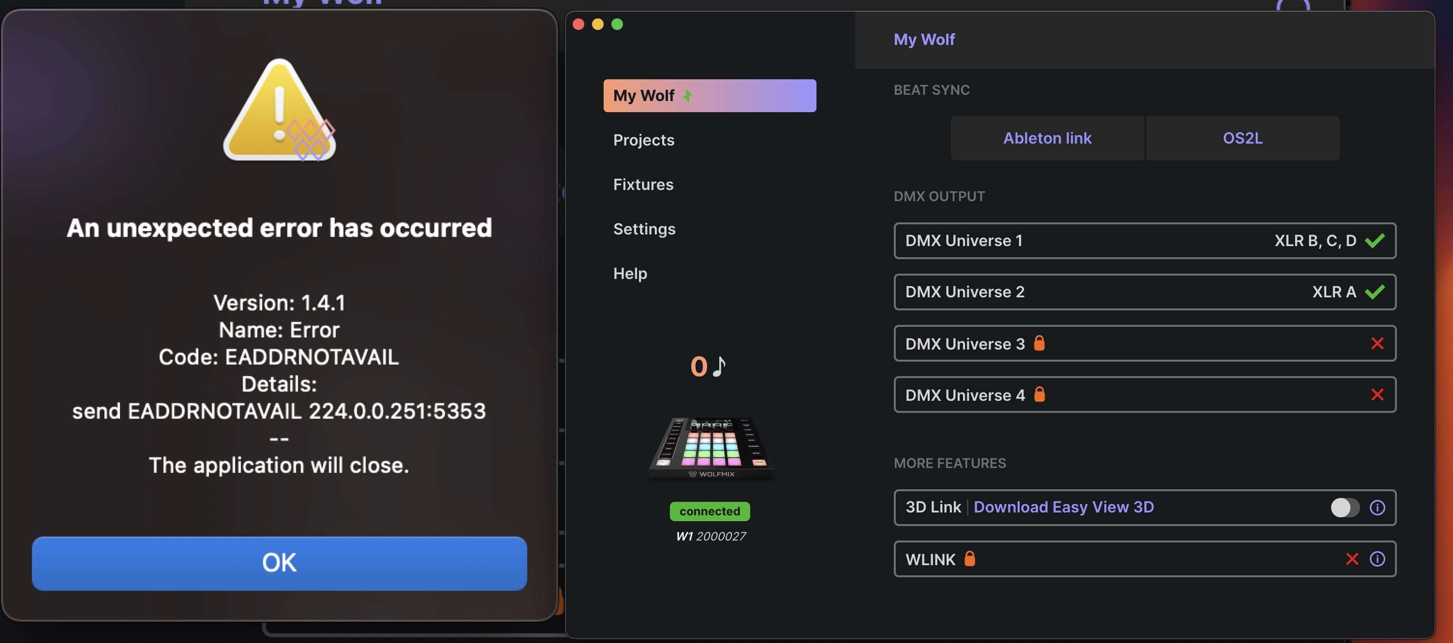The width and height of the screenshot is (1453, 643).
Task: Click the red X on WLINK row
Action: 1351,558
